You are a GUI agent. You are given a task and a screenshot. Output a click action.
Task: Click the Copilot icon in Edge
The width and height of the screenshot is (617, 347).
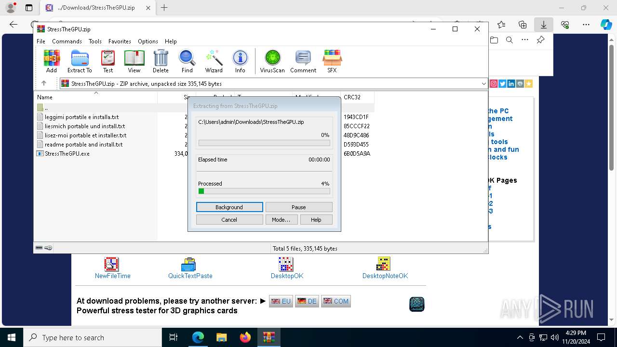(606, 25)
